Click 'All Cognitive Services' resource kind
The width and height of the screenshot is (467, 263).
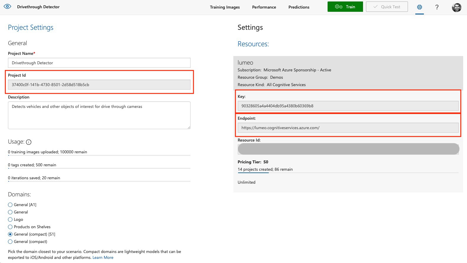point(286,85)
